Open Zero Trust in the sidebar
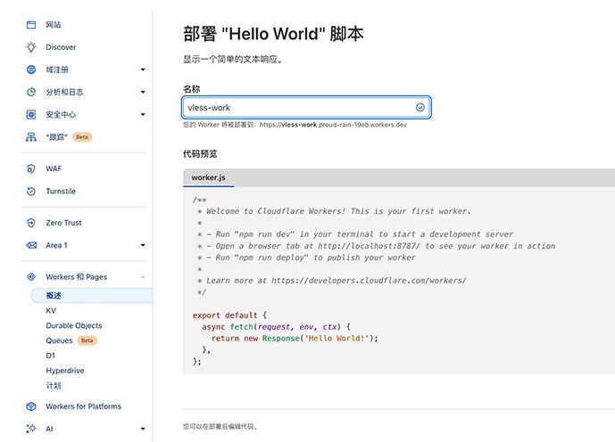The width and height of the screenshot is (615, 442). pos(63,223)
